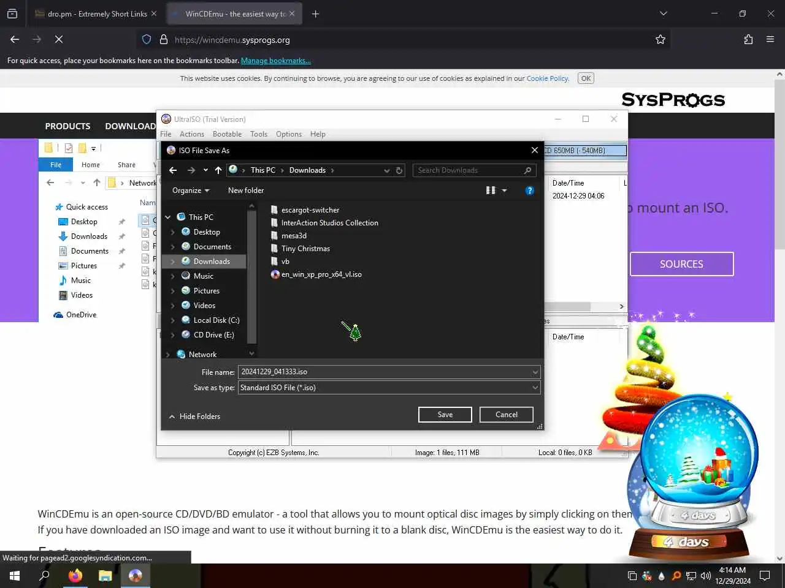Click the Manage bookmarks link
The width and height of the screenshot is (785, 588).
point(276,61)
